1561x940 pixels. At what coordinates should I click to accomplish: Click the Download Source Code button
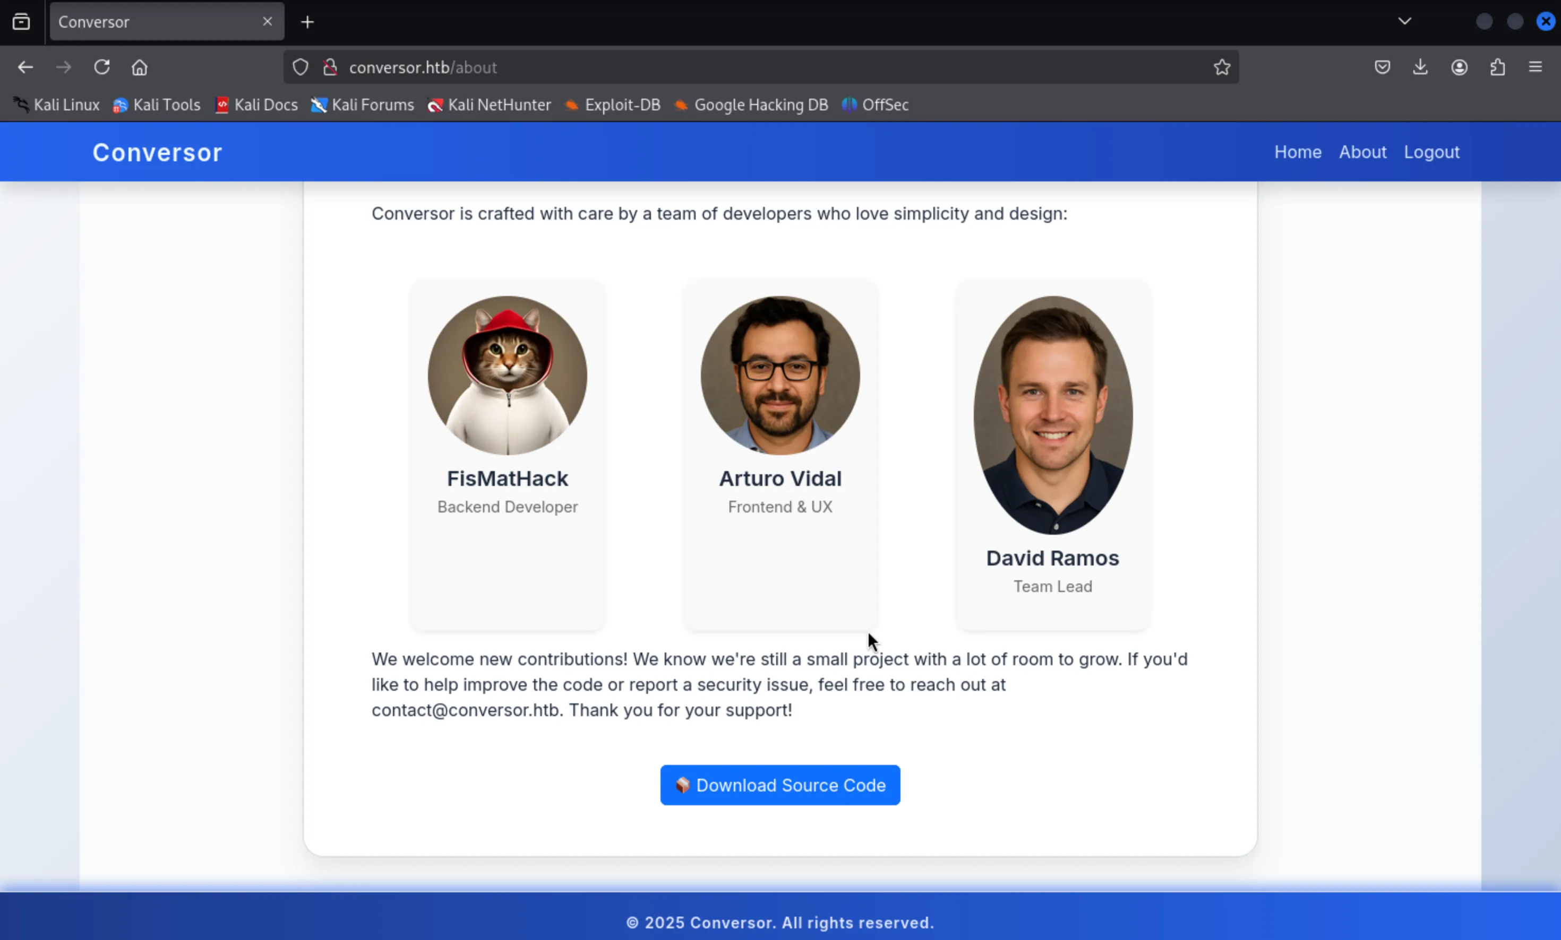780,785
